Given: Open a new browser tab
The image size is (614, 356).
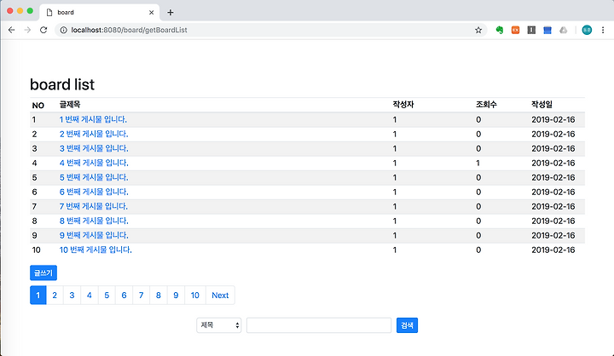Looking at the screenshot, I should point(171,13).
